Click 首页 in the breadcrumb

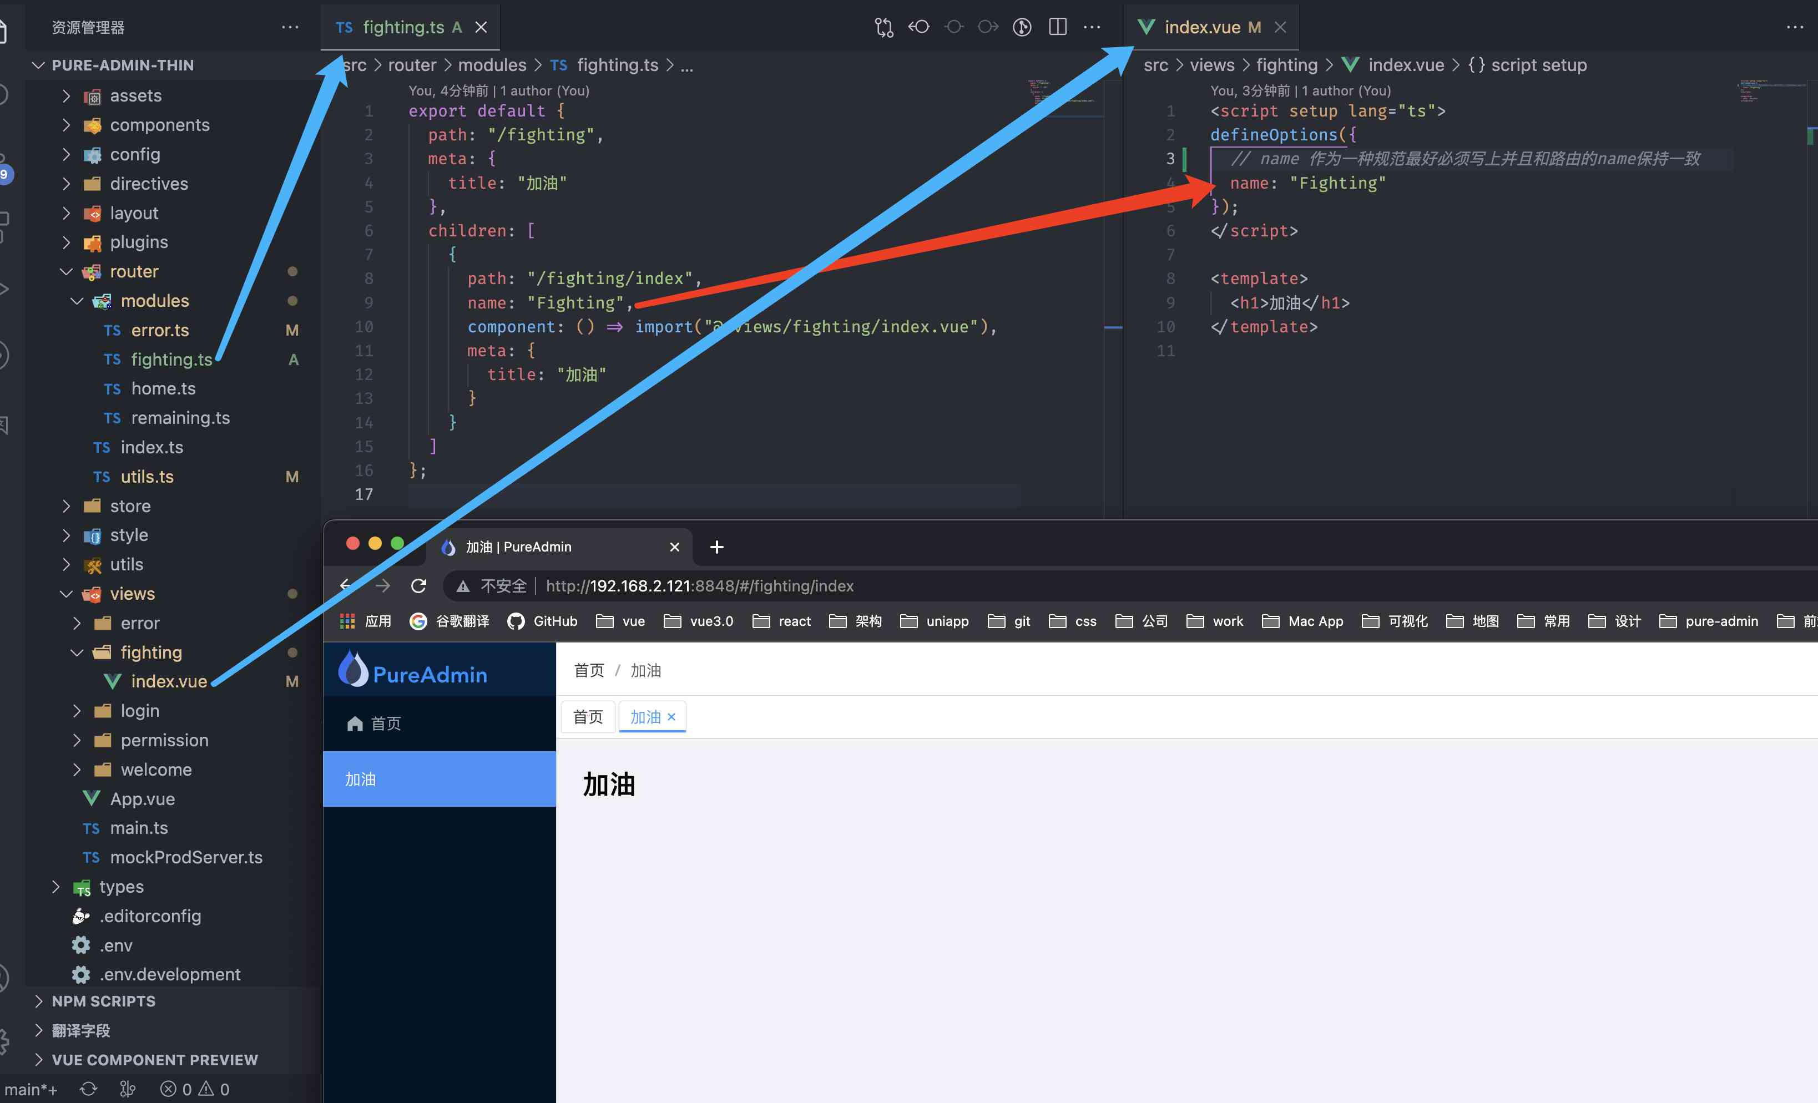click(x=589, y=670)
